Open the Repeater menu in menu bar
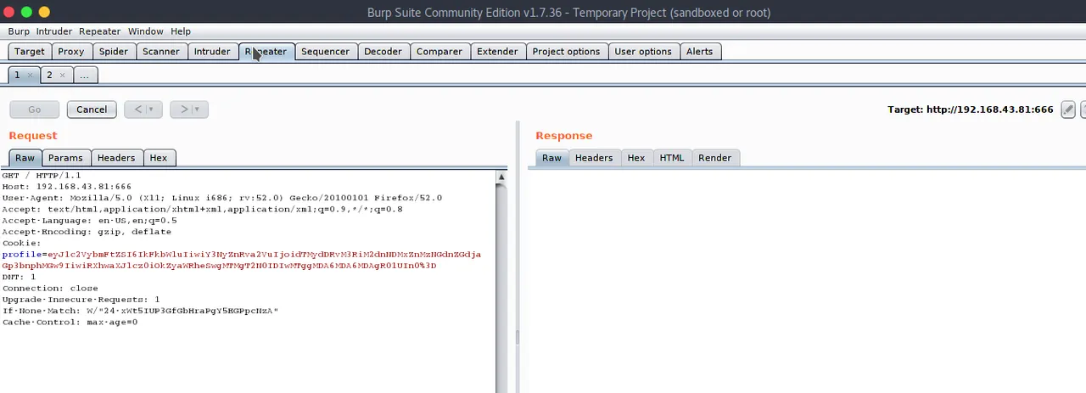Viewport: 1086px width, 393px height. click(100, 31)
